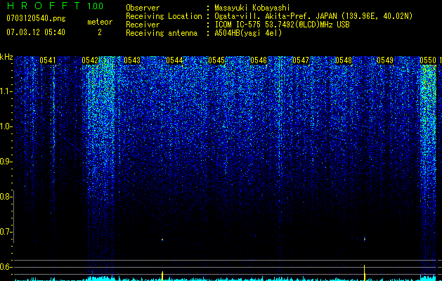The height and width of the screenshot is (281, 442).
Task: Click the 0542 time marker
Action: pos(90,60)
